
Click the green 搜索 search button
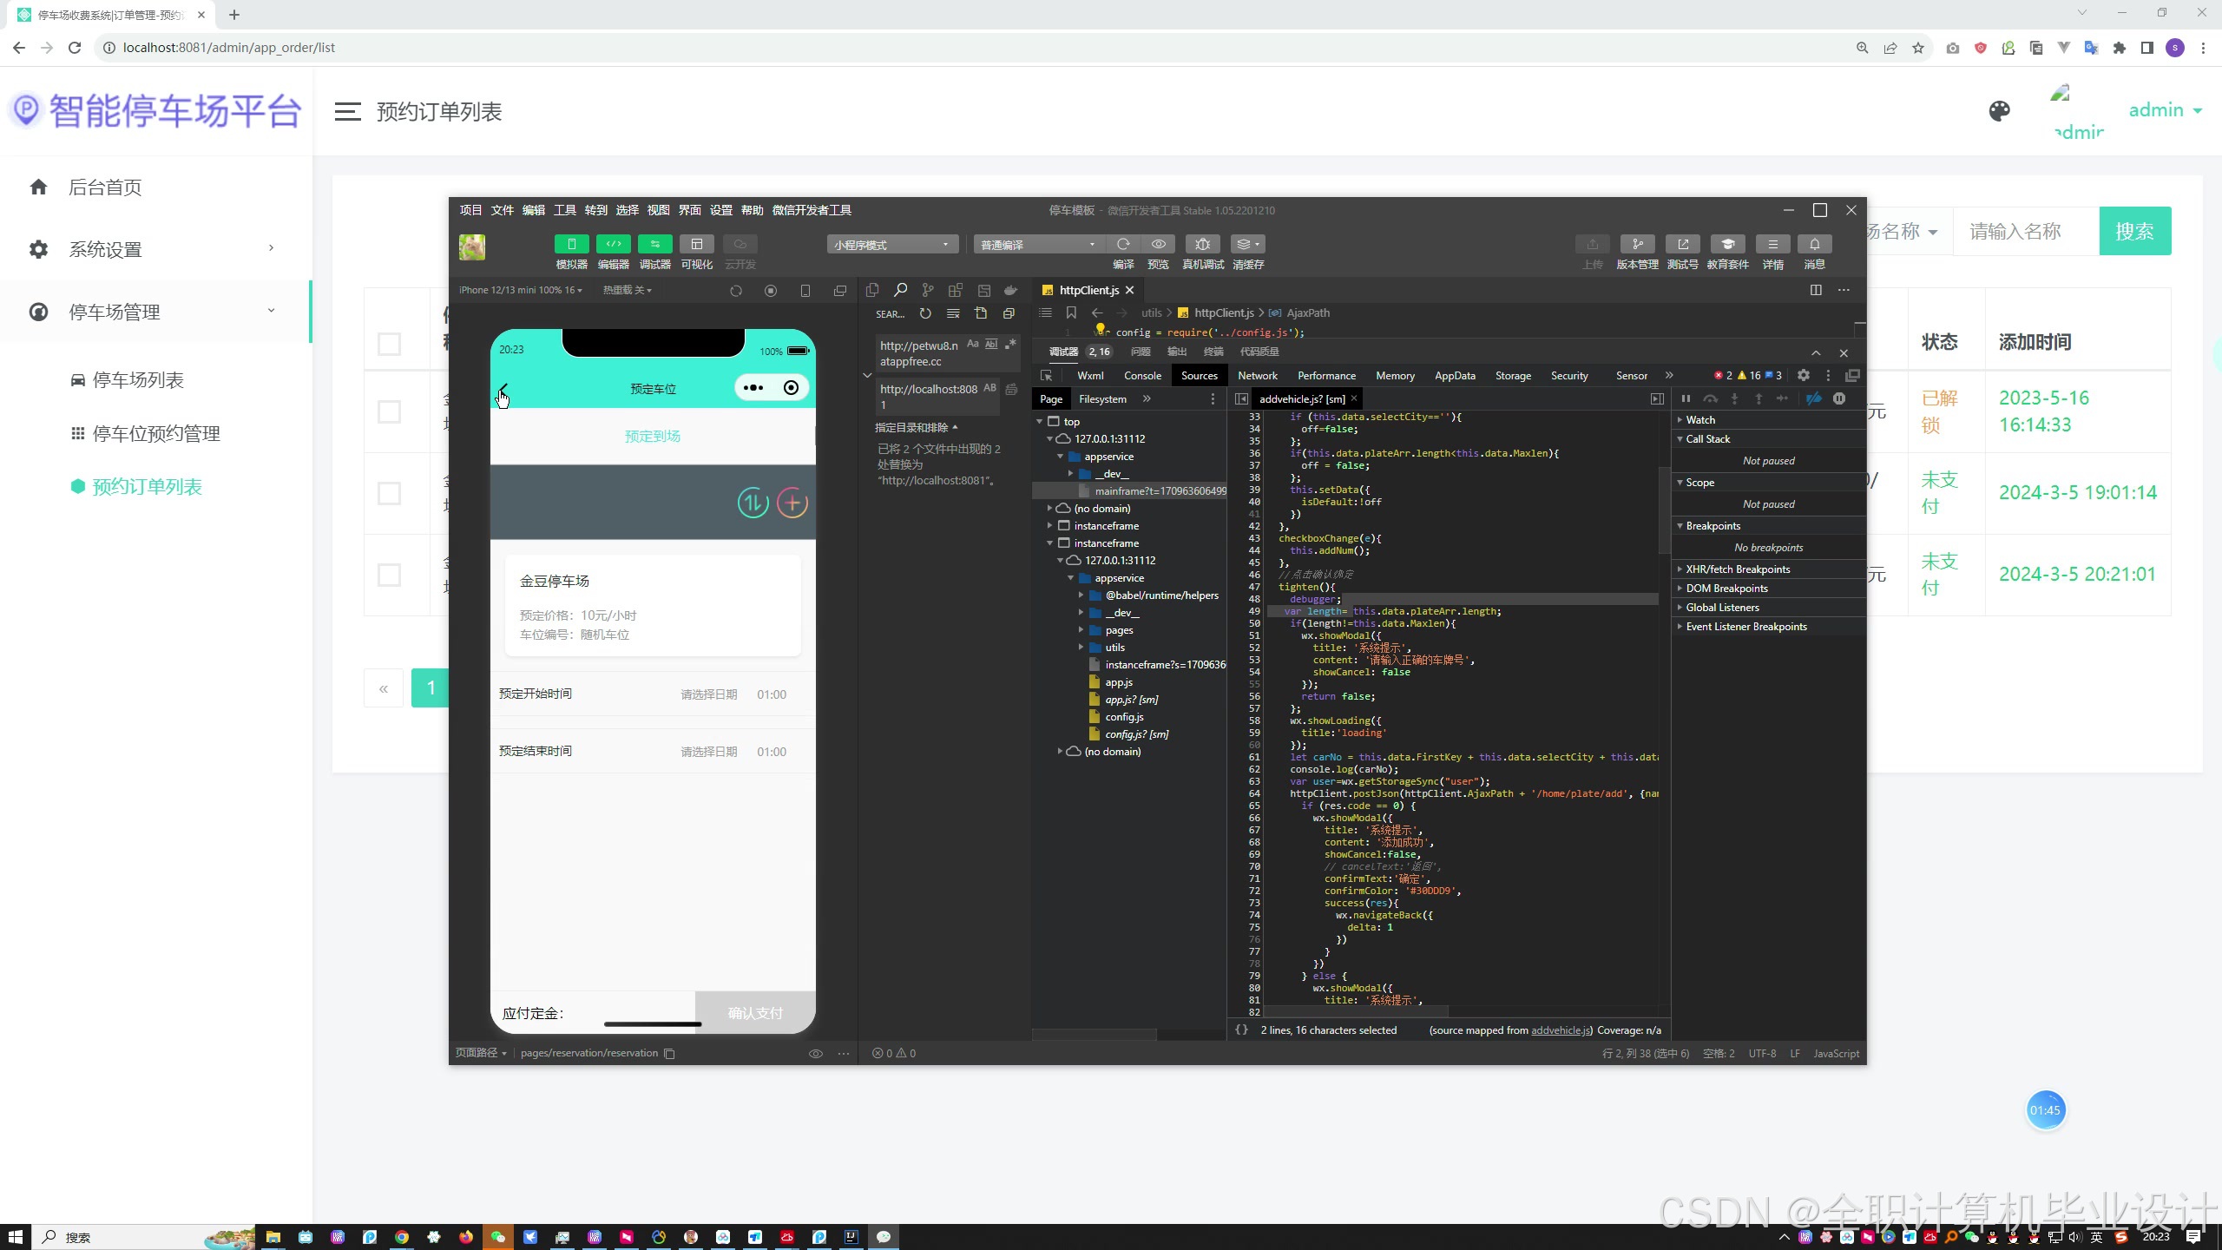[2134, 231]
